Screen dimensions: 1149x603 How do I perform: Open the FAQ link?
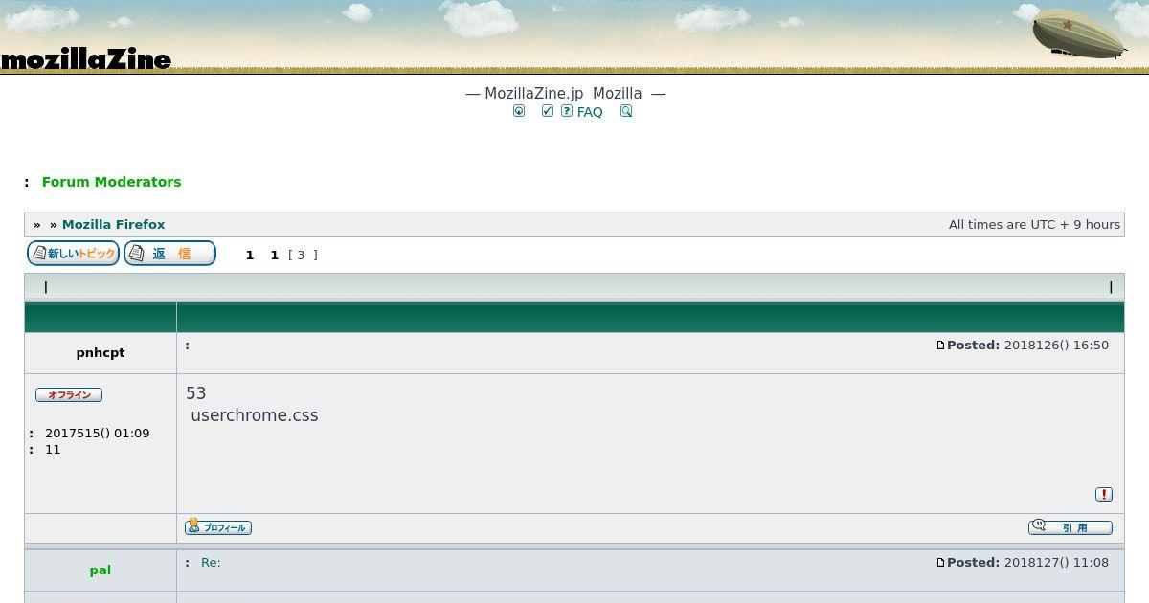(590, 112)
